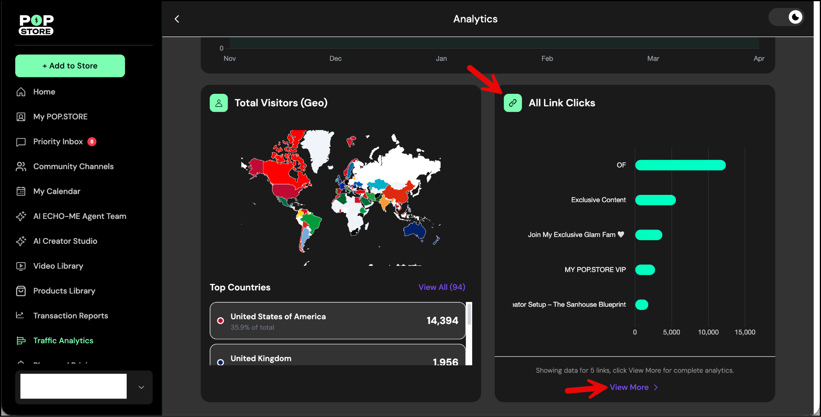Open My POP.STORE from sidebar

coord(60,117)
